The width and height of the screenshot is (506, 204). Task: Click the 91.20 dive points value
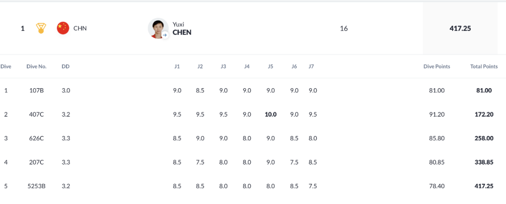click(437, 114)
